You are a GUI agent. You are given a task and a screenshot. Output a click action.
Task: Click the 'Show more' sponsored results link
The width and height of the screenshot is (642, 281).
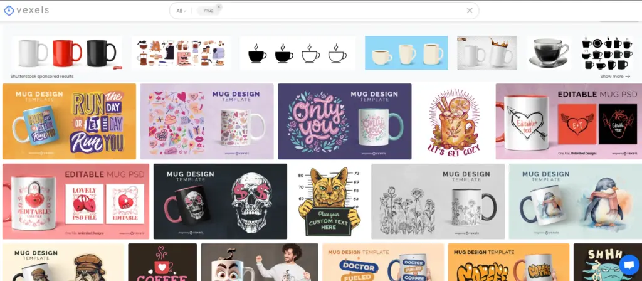[615, 76]
